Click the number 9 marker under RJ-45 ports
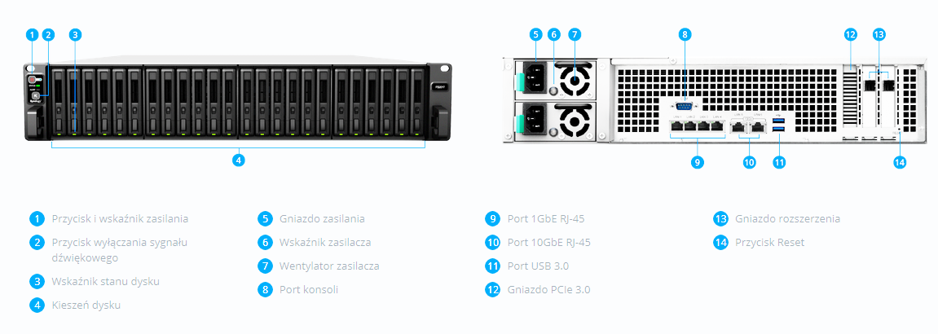This screenshot has height=334, width=938. coord(697,161)
